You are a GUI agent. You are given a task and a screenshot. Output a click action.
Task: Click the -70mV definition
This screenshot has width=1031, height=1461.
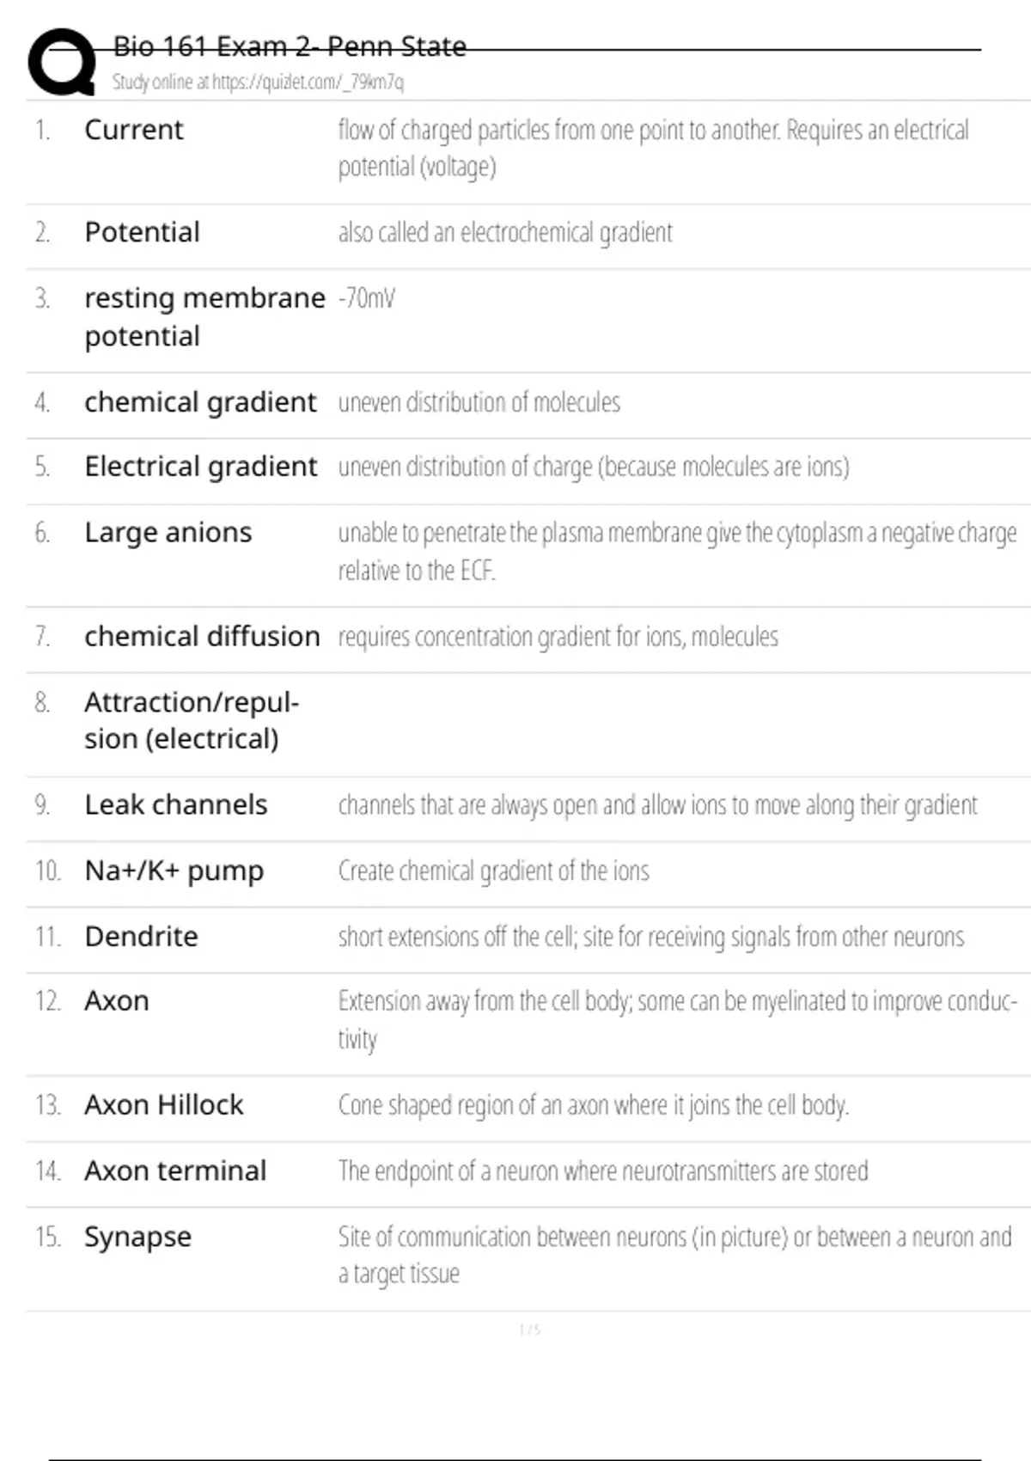(367, 298)
